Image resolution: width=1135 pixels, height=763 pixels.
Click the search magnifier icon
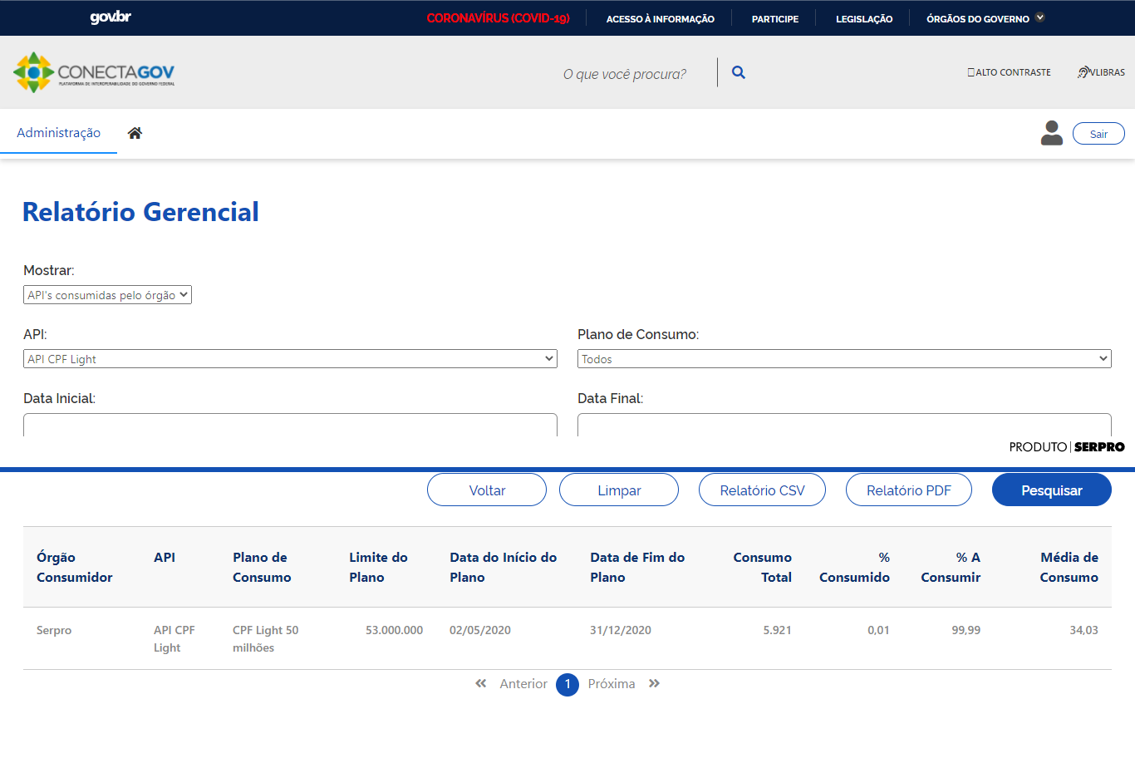pyautogui.click(x=738, y=71)
